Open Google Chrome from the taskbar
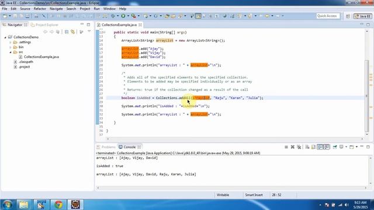Image resolution: width=374 pixels, height=210 pixels. [58, 205]
